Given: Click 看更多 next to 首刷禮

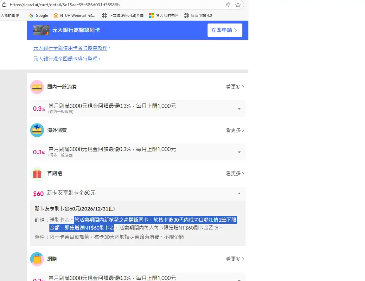Looking at the screenshot, I should 235,174.
